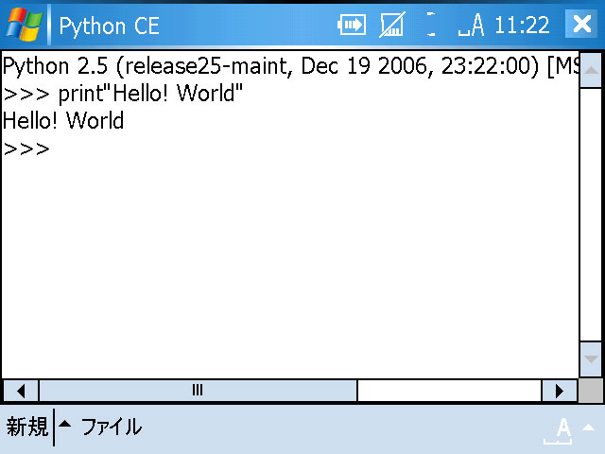The image size is (605, 454).
Task: Click the print"Hello! World" command line
Action: pyautogui.click(x=123, y=94)
